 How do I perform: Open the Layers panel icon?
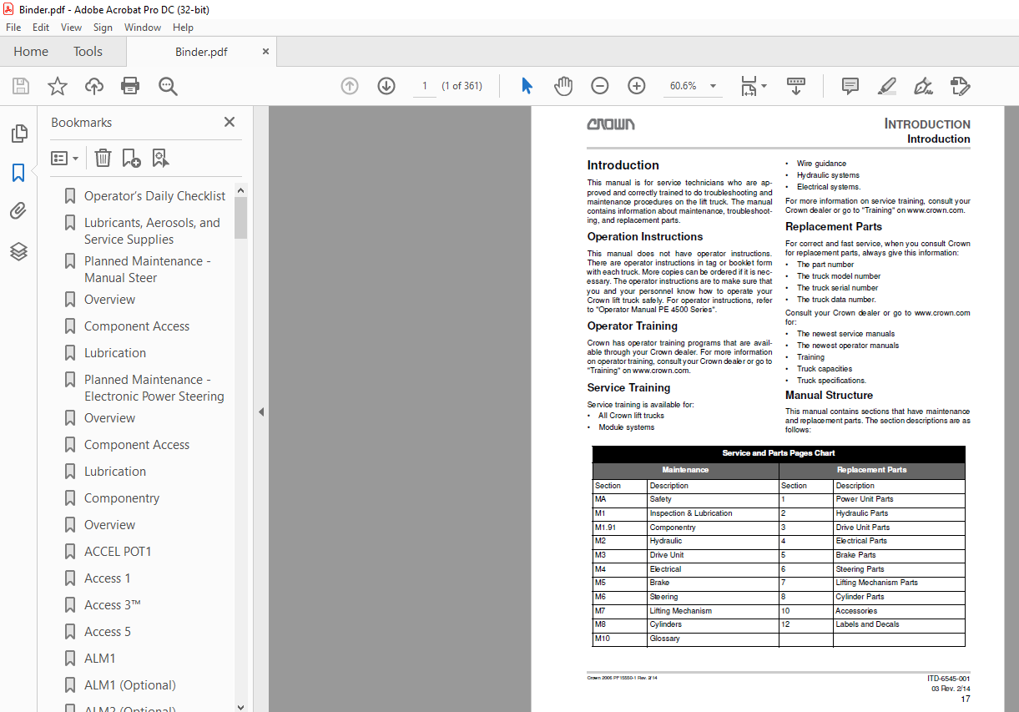[x=18, y=250]
